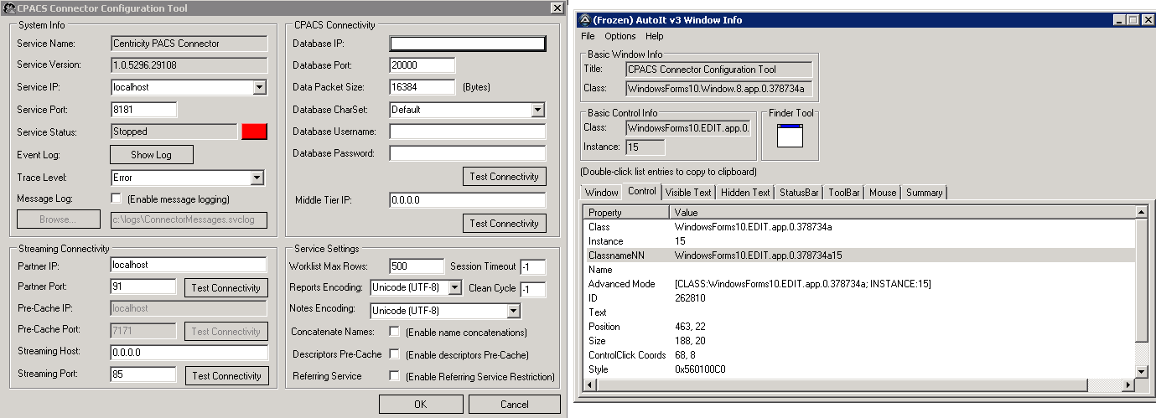Viewport: 1156px width, 418px height.
Task: Click Test Connectivity next to Streaming Port
Action: [226, 376]
